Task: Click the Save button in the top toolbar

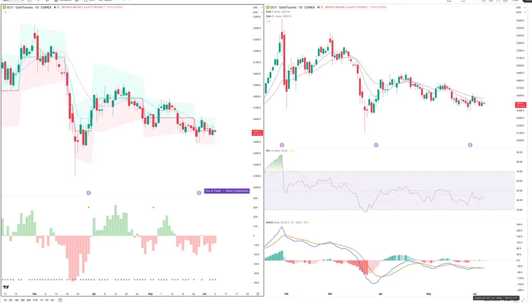Action: pos(463,1)
